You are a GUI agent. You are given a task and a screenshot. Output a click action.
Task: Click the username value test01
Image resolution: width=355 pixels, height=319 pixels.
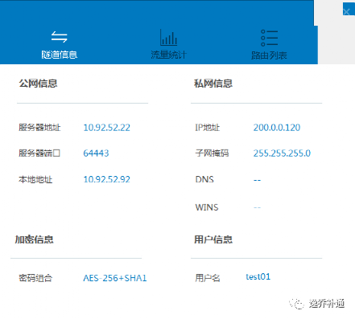pyautogui.click(x=258, y=276)
